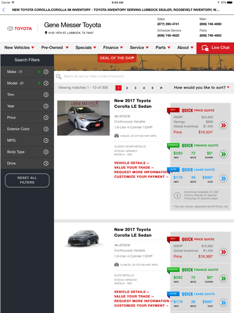Viewport: 234px width, 313px height.
Task: Go to the next results page with the double arrow
Action: [161, 88]
